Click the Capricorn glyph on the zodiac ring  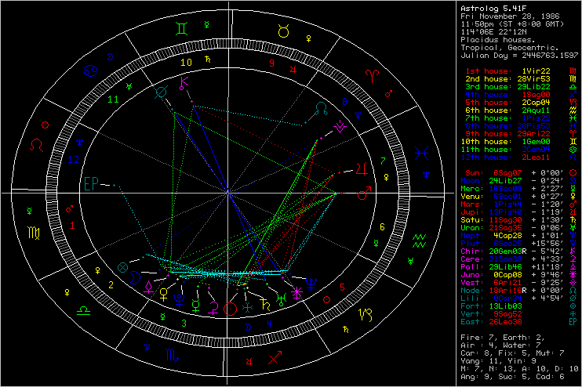(366, 315)
